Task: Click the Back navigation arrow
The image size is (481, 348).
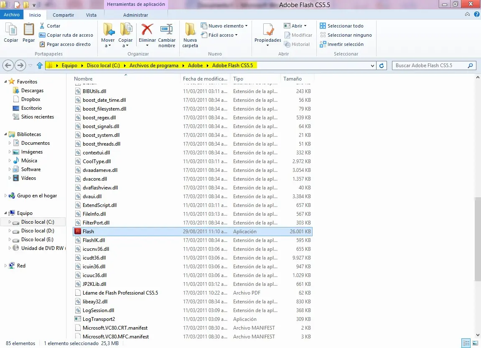Action: click(8, 65)
